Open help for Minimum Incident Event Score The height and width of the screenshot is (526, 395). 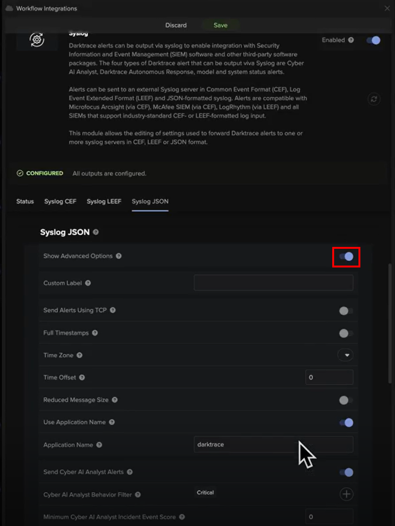tap(182, 517)
